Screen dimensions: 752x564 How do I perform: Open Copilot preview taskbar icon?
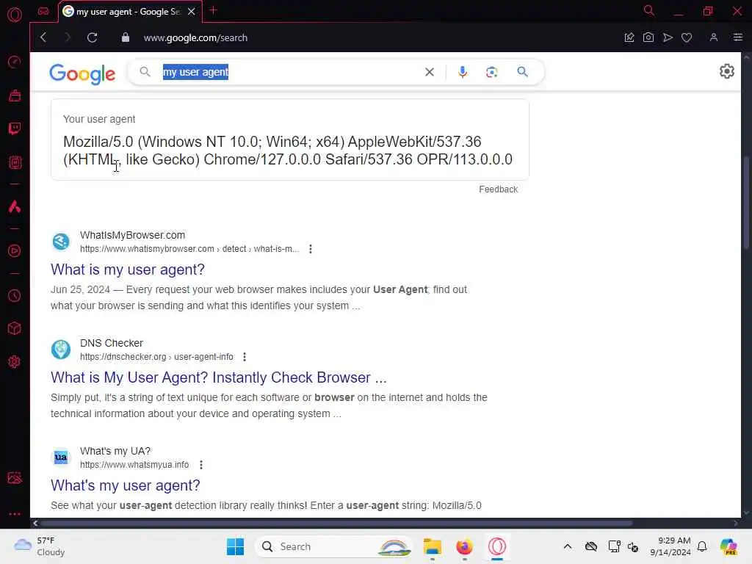pos(728,546)
